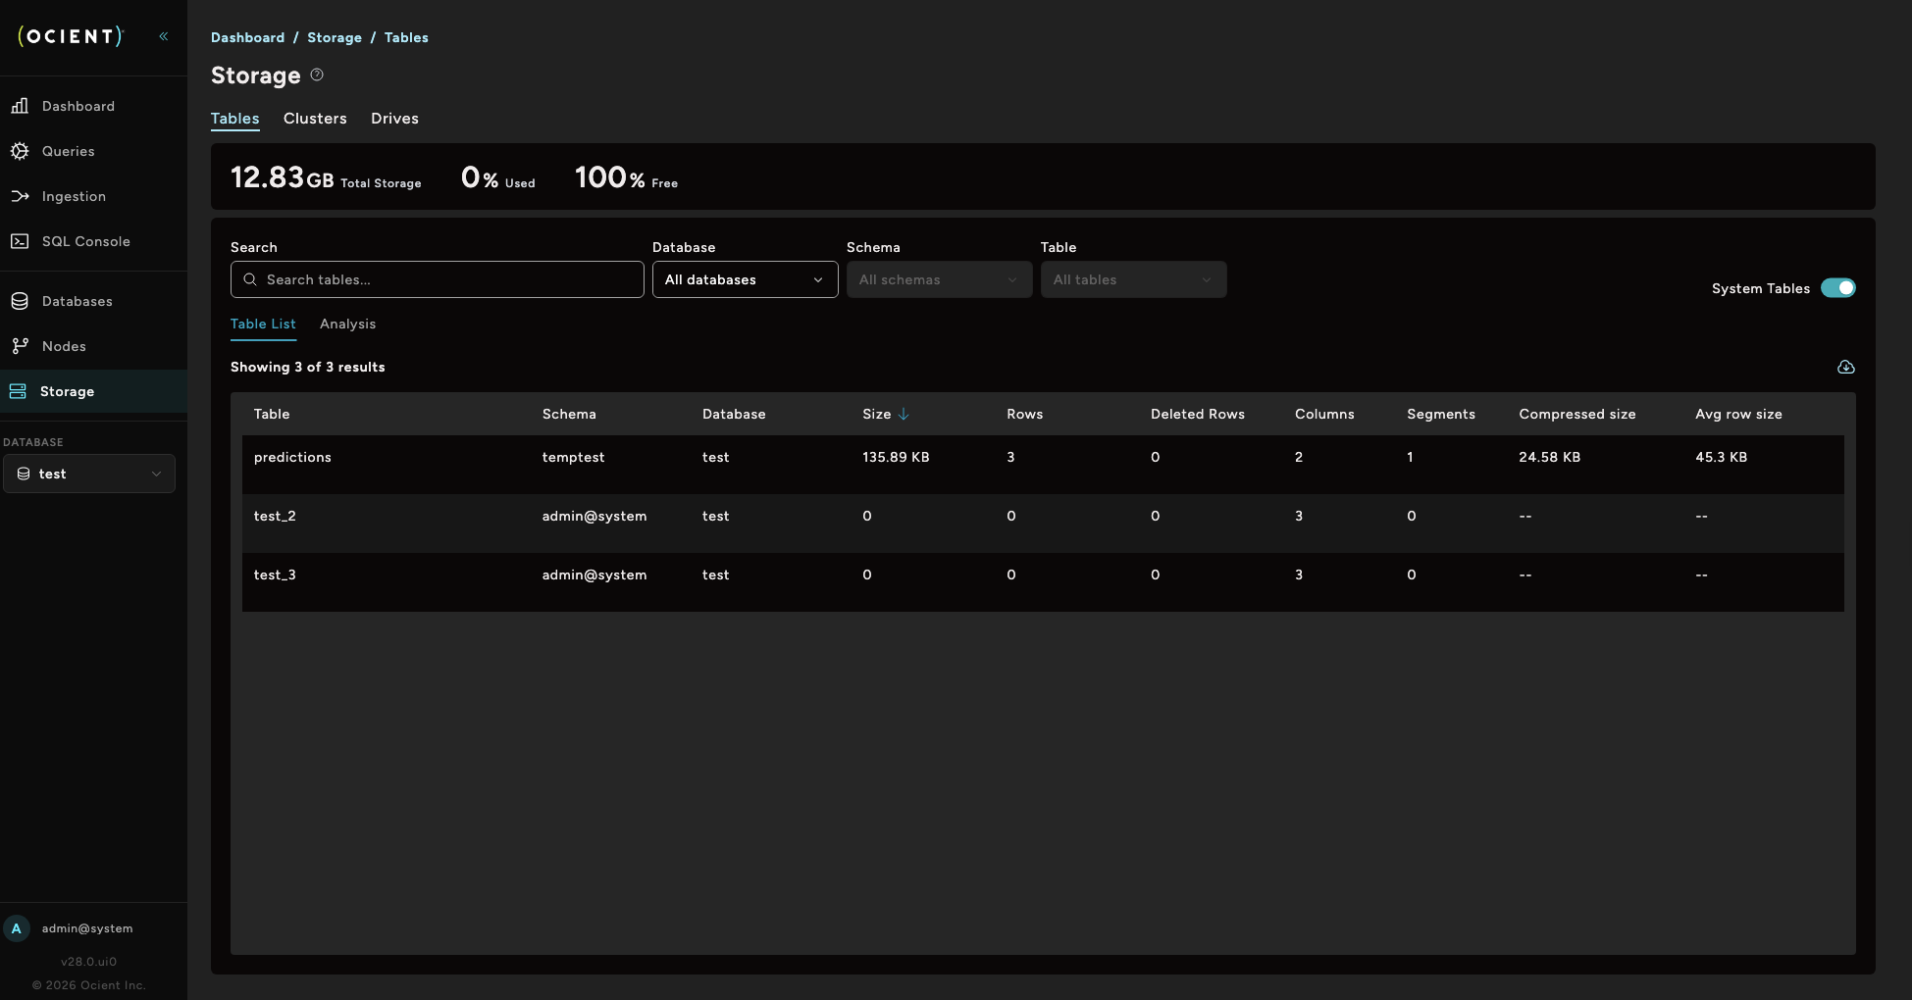Switch to the Clusters tab
Image resolution: width=1912 pixels, height=1000 pixels.
pos(315,119)
